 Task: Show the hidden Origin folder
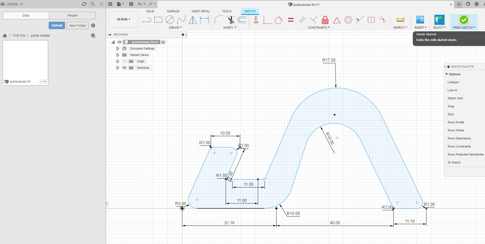click(x=124, y=61)
